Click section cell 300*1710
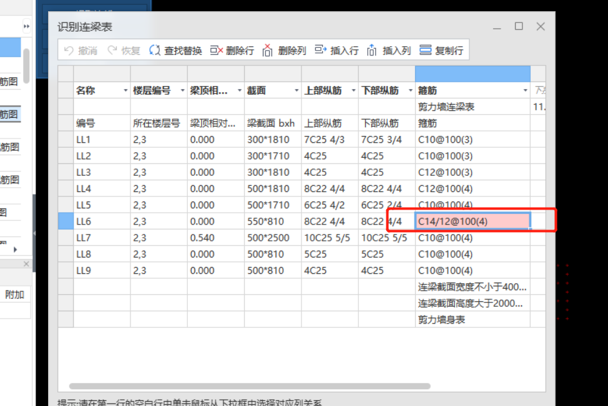Image resolution: width=608 pixels, height=406 pixels. pyautogui.click(x=273, y=156)
